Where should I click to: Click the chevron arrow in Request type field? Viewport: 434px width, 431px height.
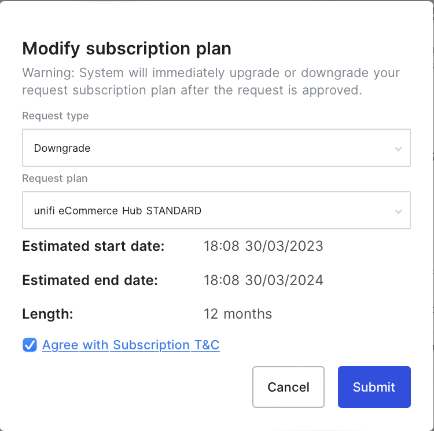point(398,149)
